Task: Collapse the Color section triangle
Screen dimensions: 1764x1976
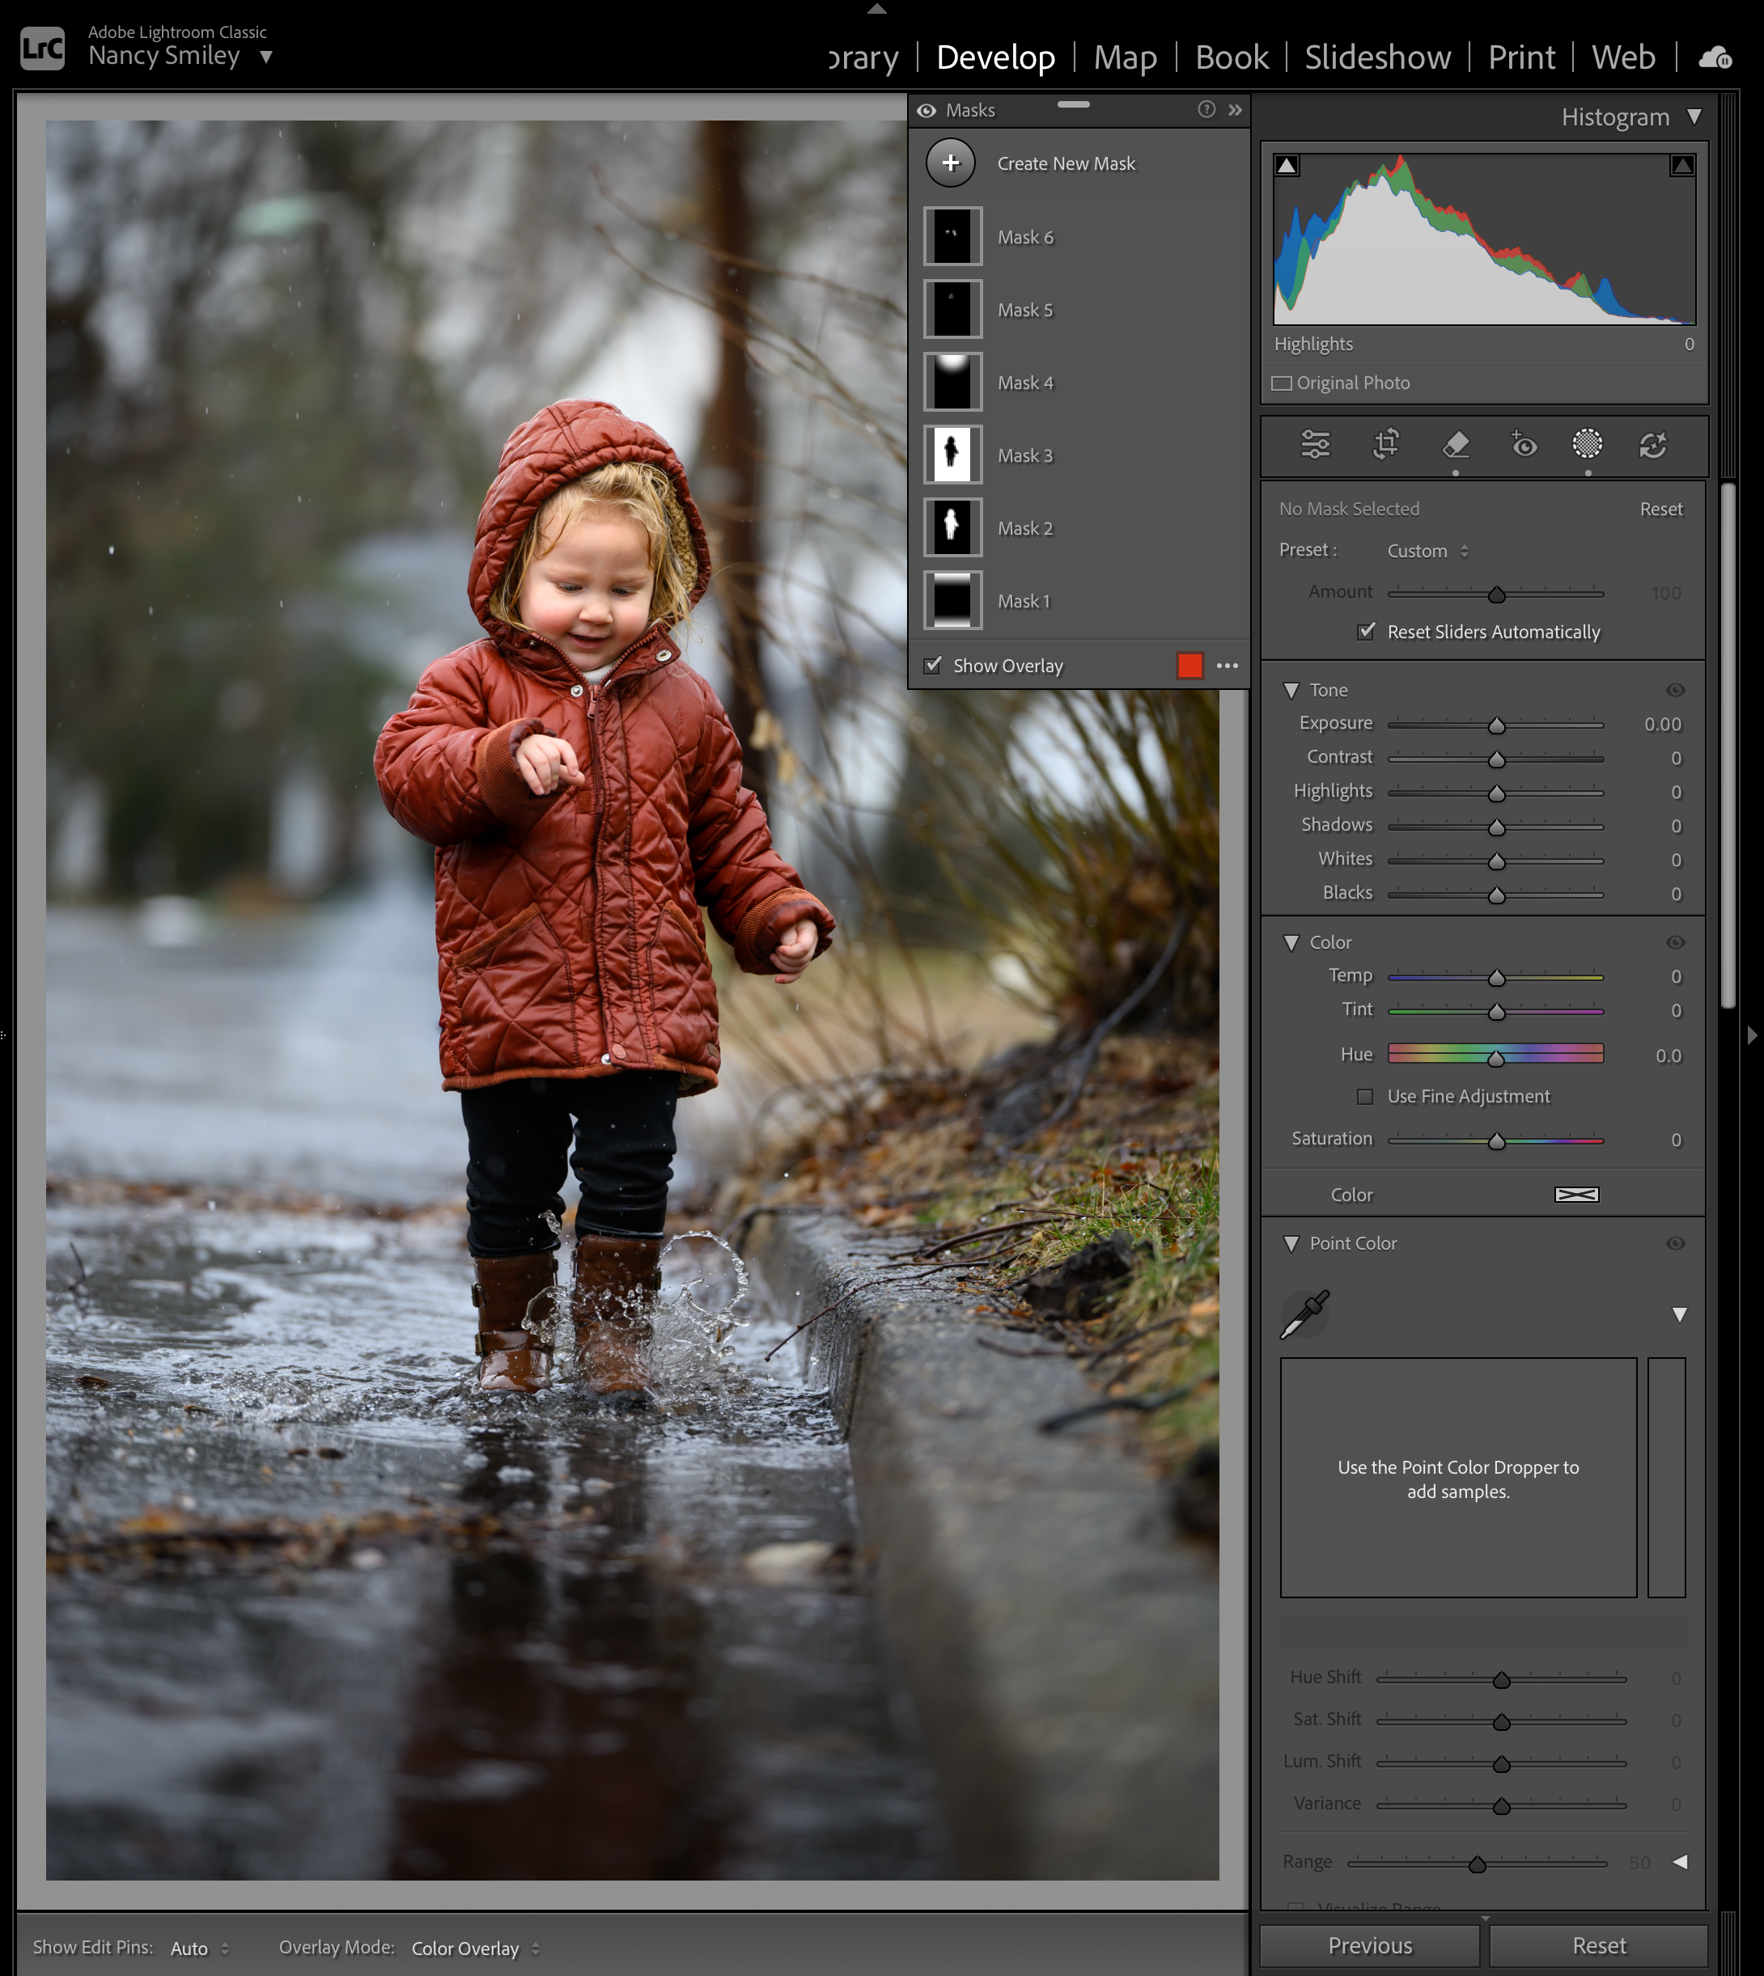Action: click(1291, 942)
